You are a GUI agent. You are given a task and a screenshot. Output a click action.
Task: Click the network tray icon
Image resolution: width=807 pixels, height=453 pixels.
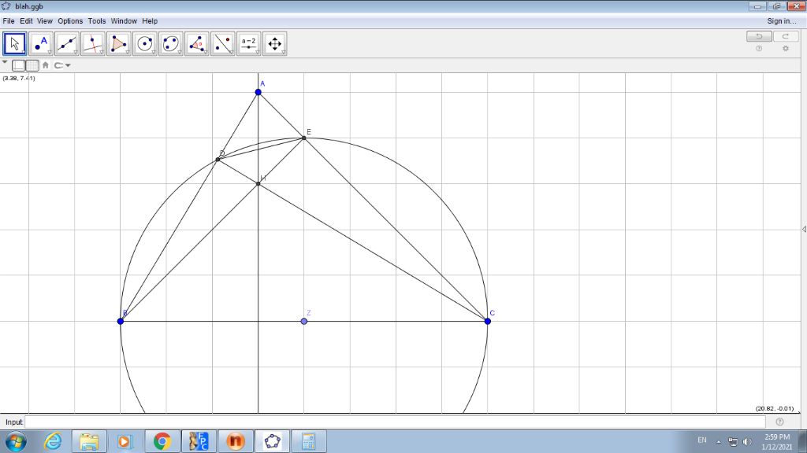coord(733,442)
